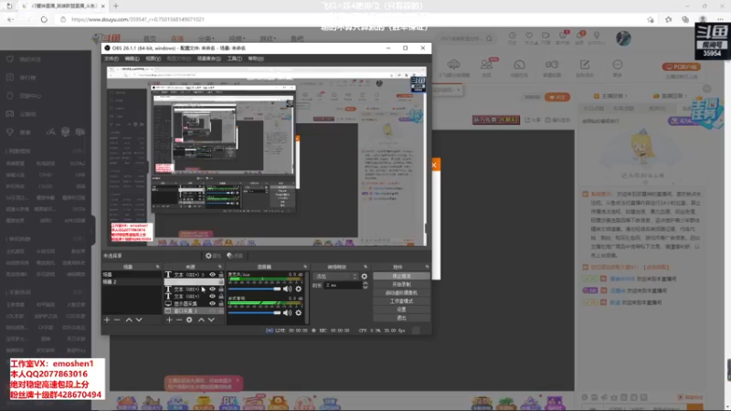Mute the desktop audio speaker icon
This screenshot has width=731, height=411.
pos(287,312)
